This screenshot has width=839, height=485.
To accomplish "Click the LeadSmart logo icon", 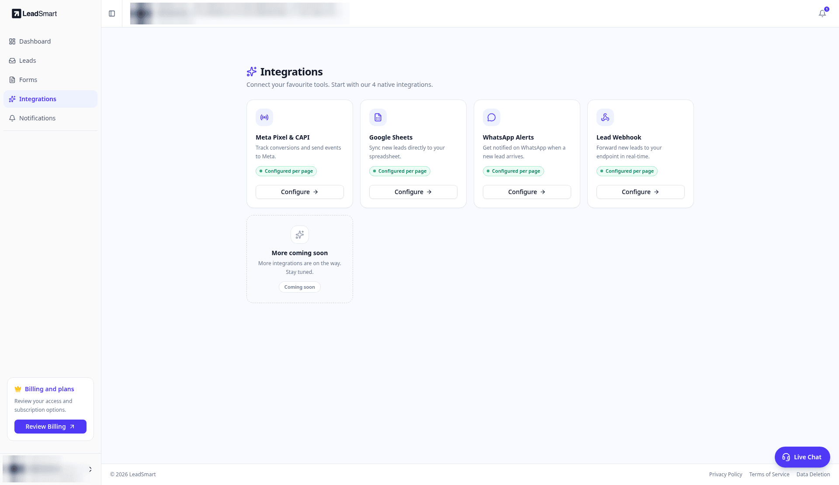I will [16, 14].
